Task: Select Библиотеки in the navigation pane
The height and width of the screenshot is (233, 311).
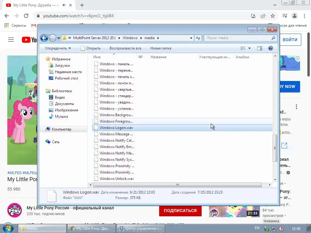Action: tap(62, 91)
